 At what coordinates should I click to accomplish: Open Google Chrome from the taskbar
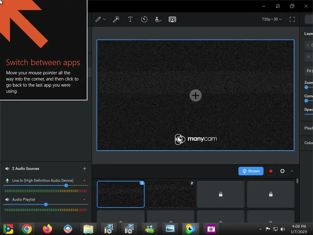point(27,229)
